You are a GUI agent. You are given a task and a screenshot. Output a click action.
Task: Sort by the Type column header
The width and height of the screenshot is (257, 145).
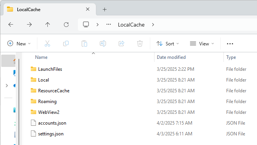pyautogui.click(x=231, y=57)
